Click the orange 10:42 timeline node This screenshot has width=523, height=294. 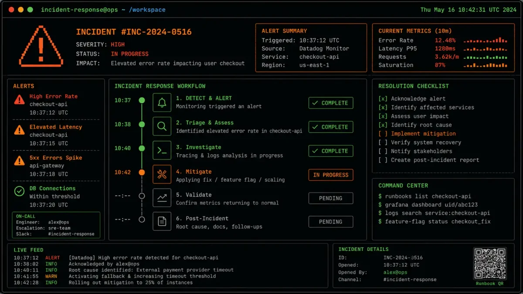(x=141, y=172)
